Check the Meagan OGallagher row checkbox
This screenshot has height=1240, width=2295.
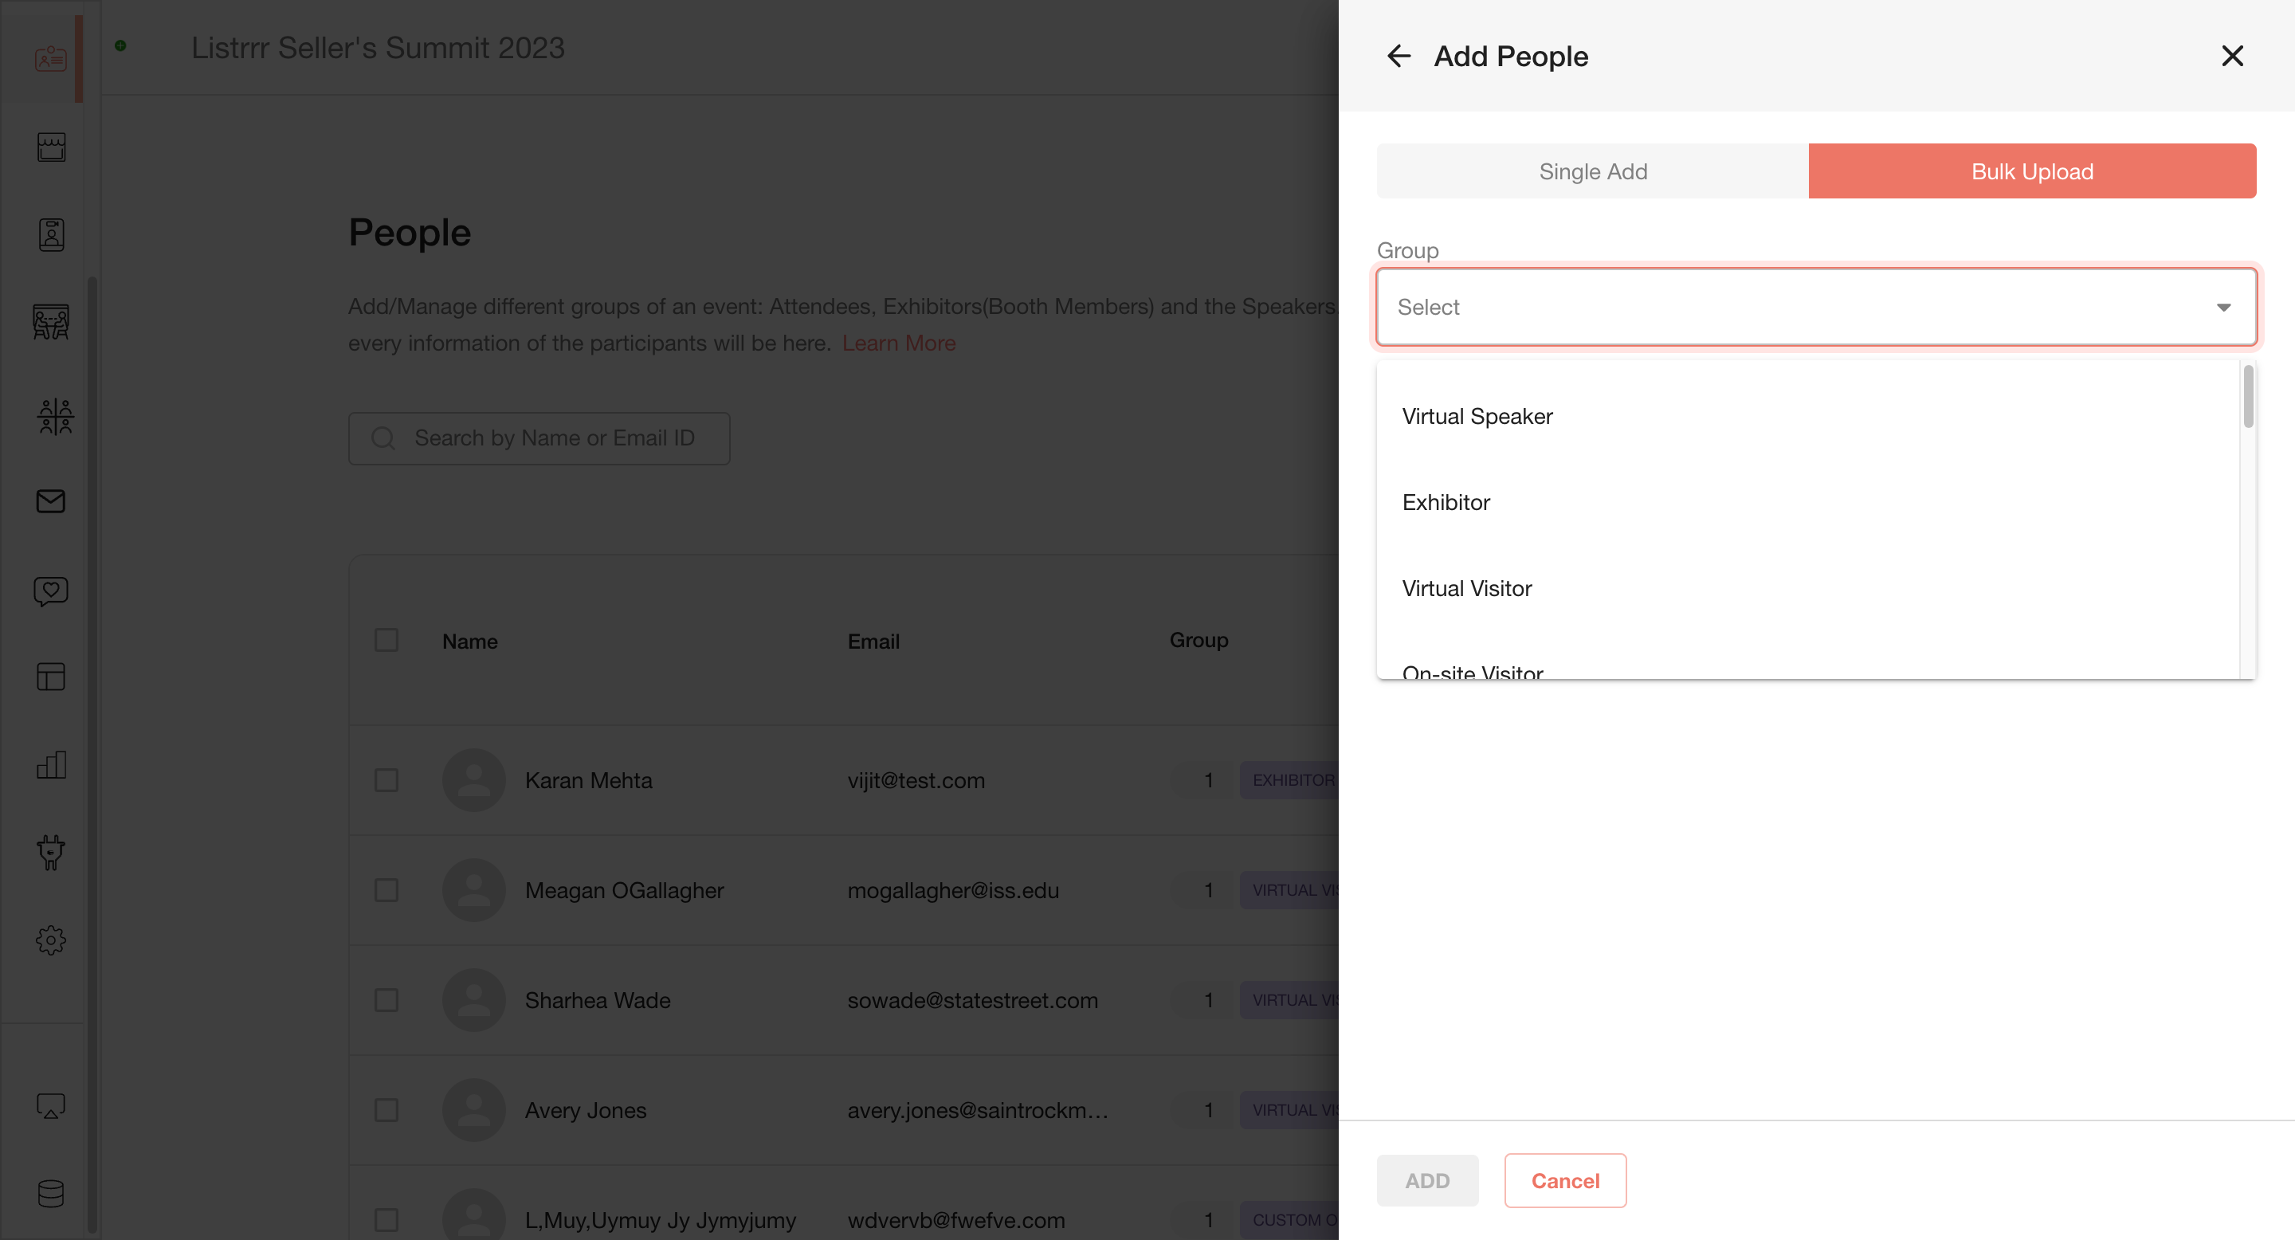[386, 890]
